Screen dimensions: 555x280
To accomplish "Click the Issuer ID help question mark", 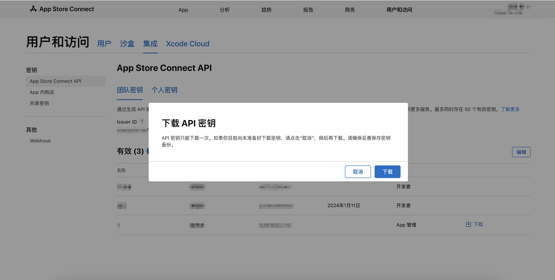I will [142, 121].
